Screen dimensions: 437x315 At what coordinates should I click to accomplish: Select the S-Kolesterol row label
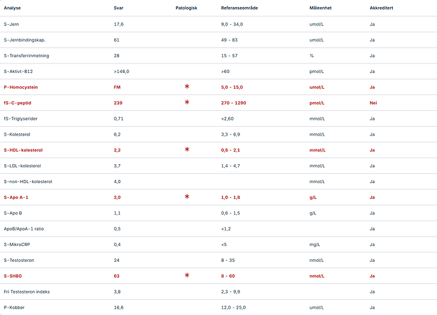(17, 134)
